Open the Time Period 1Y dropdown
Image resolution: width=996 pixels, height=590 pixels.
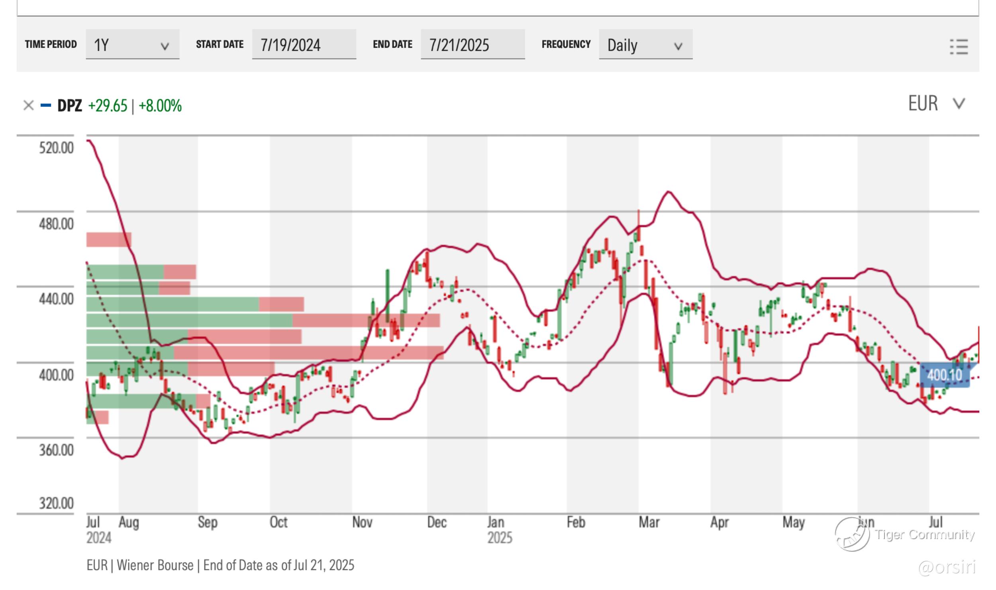[132, 44]
